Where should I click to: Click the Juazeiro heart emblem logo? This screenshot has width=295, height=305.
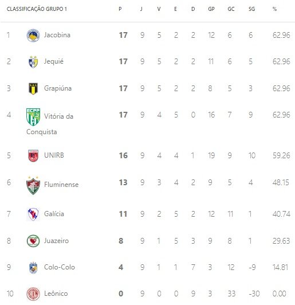pos(33,241)
